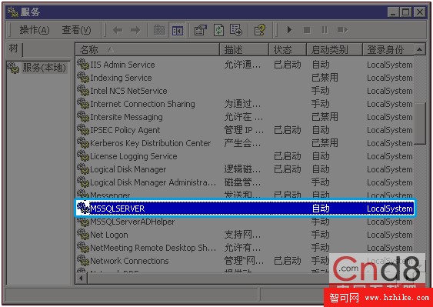This screenshot has width=433, height=307.
Task: Select Network Connections service
Action: click(245, 261)
